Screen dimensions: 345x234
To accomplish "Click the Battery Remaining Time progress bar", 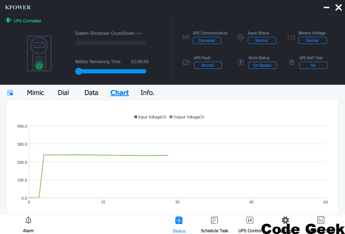I will pyautogui.click(x=111, y=71).
